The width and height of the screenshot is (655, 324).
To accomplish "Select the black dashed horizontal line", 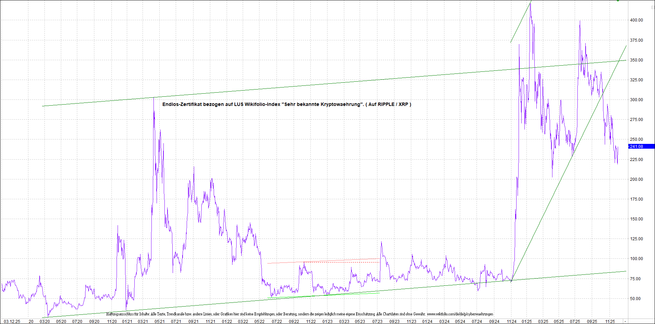I will coord(342,262).
